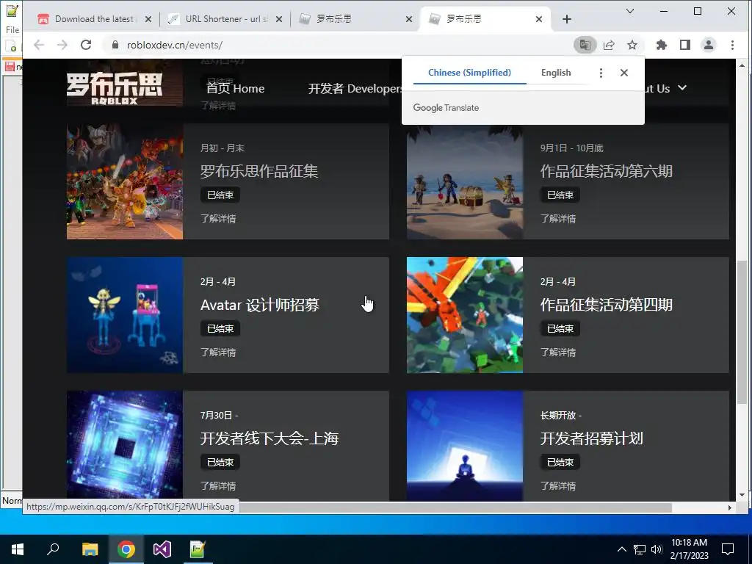752x564 pixels.
Task: Open the 作品征集活动第六期 event title
Action: [606, 171]
